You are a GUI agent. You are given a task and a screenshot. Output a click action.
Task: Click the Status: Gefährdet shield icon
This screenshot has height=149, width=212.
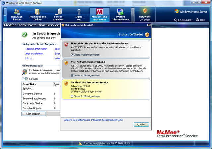147,35
